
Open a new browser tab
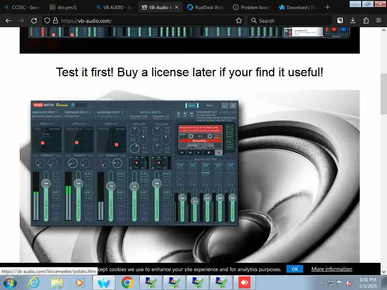click(327, 7)
